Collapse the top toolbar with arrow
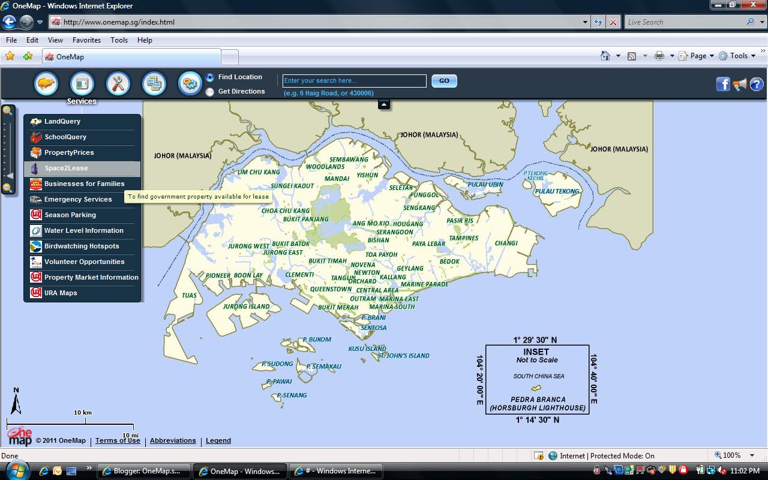 point(384,104)
